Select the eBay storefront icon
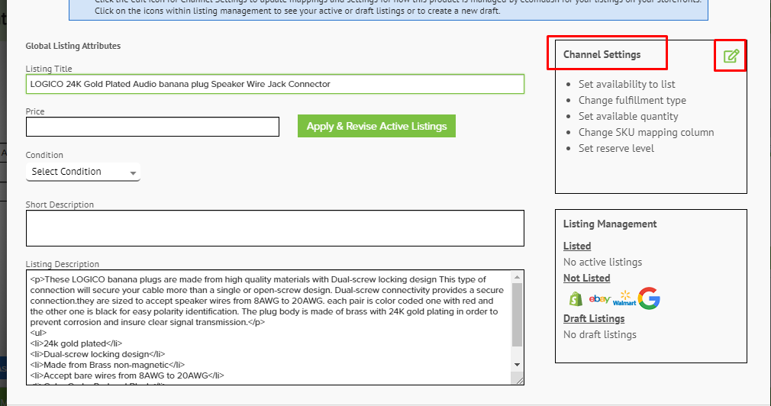This screenshot has width=771, height=406. click(x=599, y=298)
